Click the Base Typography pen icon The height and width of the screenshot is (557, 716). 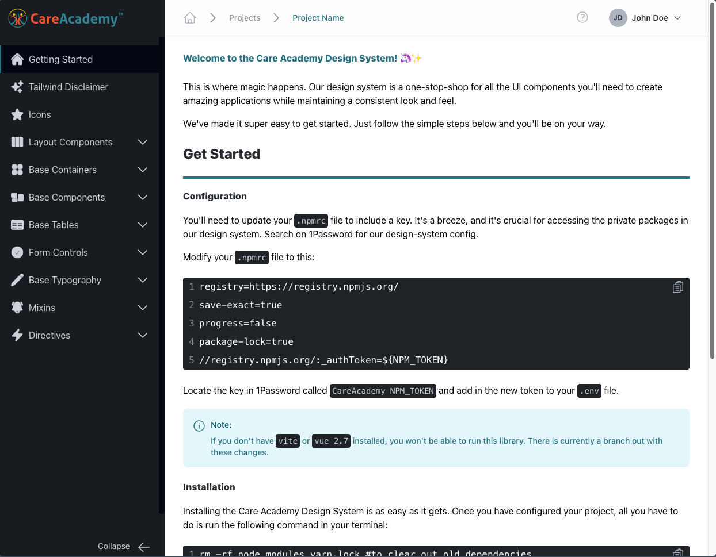pos(17,280)
